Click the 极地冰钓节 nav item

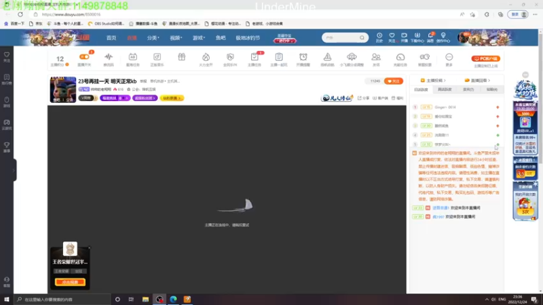[248, 38]
